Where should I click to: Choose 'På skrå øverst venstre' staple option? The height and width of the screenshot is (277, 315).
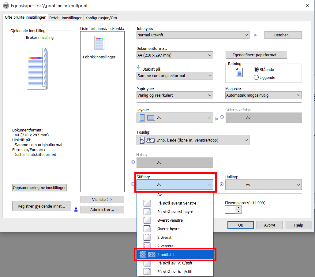(177, 203)
